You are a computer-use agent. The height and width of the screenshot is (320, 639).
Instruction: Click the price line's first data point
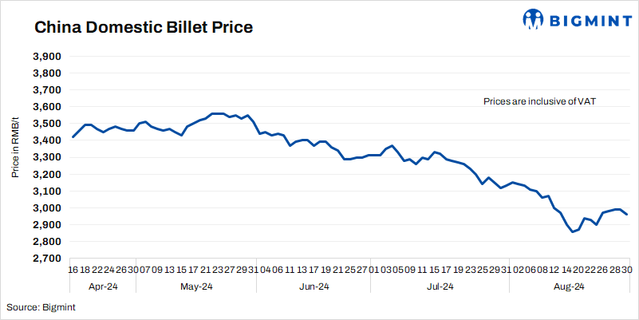tap(73, 137)
